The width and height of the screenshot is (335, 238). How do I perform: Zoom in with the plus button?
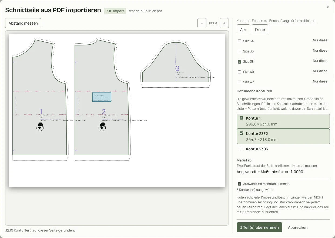pos(224,23)
